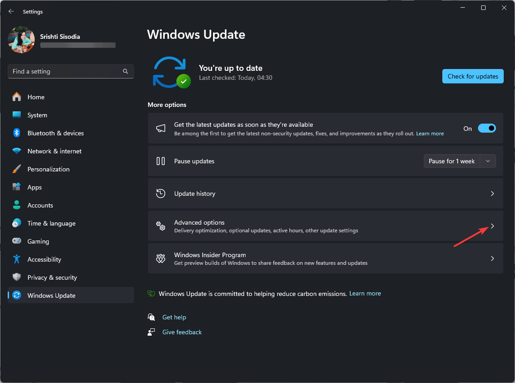Click the Get help icon
Image resolution: width=515 pixels, height=383 pixels.
[x=151, y=317]
